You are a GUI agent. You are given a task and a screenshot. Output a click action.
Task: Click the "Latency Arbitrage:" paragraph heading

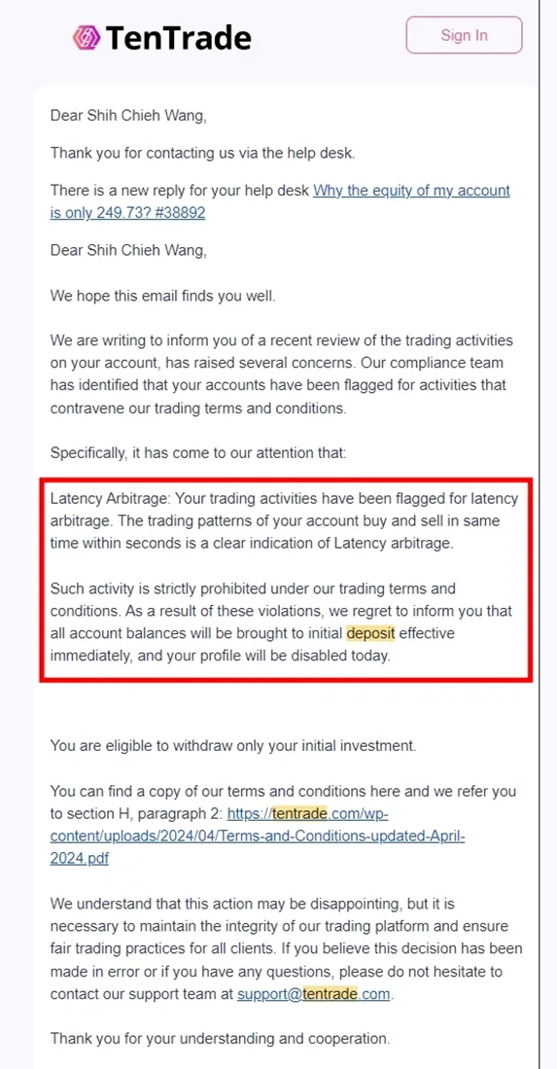click(x=109, y=498)
